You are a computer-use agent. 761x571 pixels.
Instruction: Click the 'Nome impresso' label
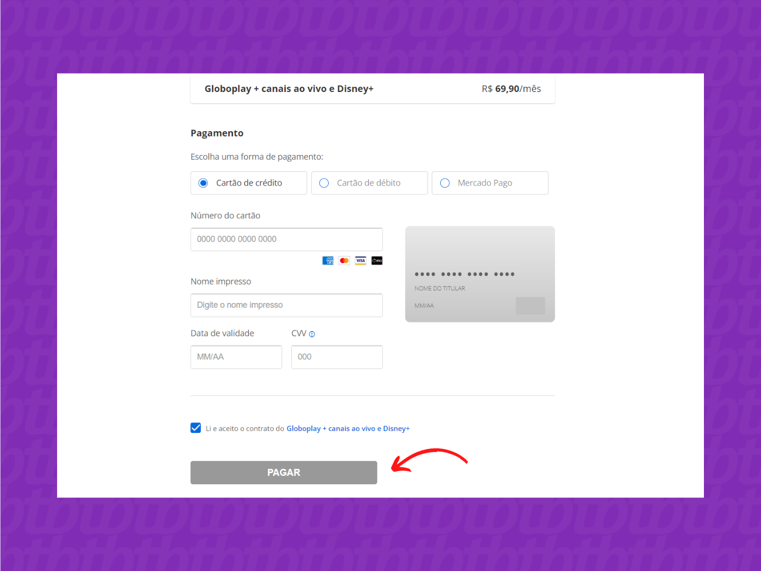point(221,282)
